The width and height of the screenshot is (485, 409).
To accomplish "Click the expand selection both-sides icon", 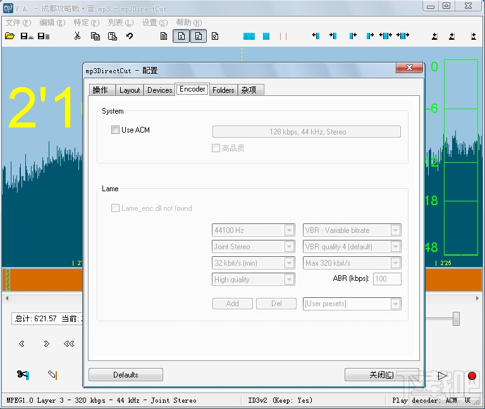I will point(403,36).
